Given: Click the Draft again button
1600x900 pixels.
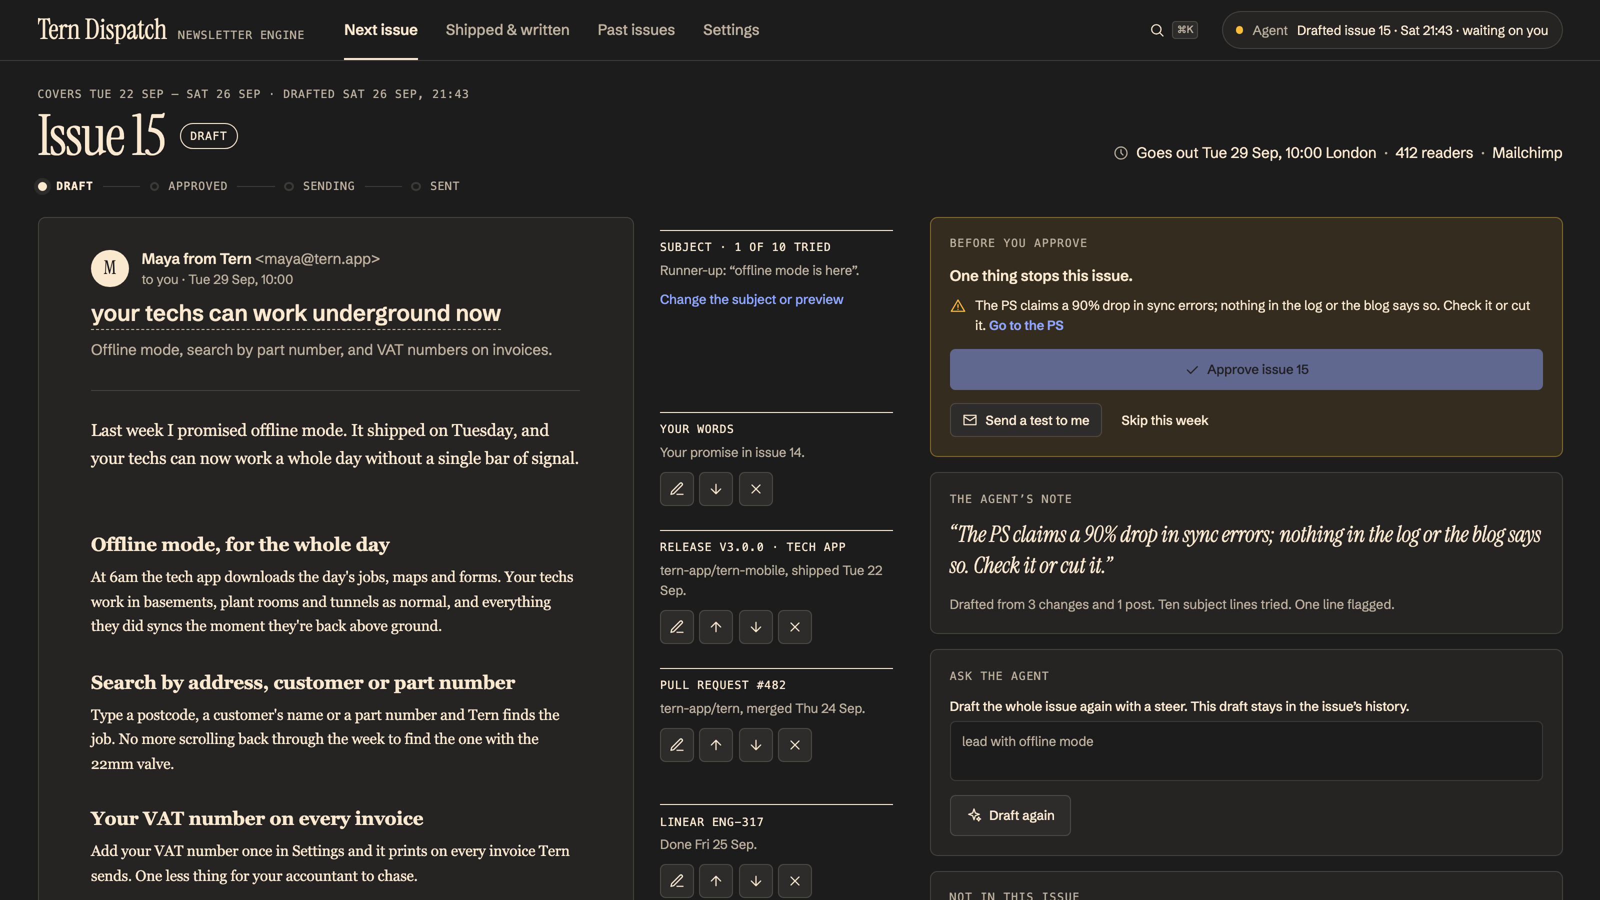Looking at the screenshot, I should [x=1009, y=815].
